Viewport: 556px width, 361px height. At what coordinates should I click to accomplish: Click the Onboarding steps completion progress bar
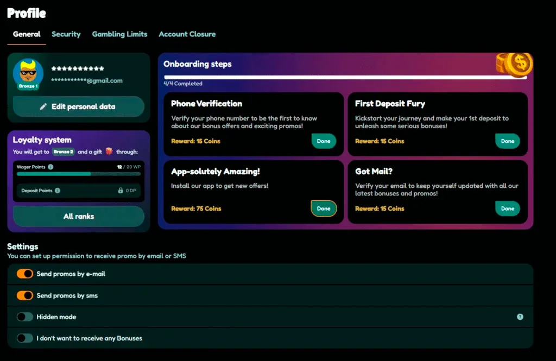tap(345, 77)
